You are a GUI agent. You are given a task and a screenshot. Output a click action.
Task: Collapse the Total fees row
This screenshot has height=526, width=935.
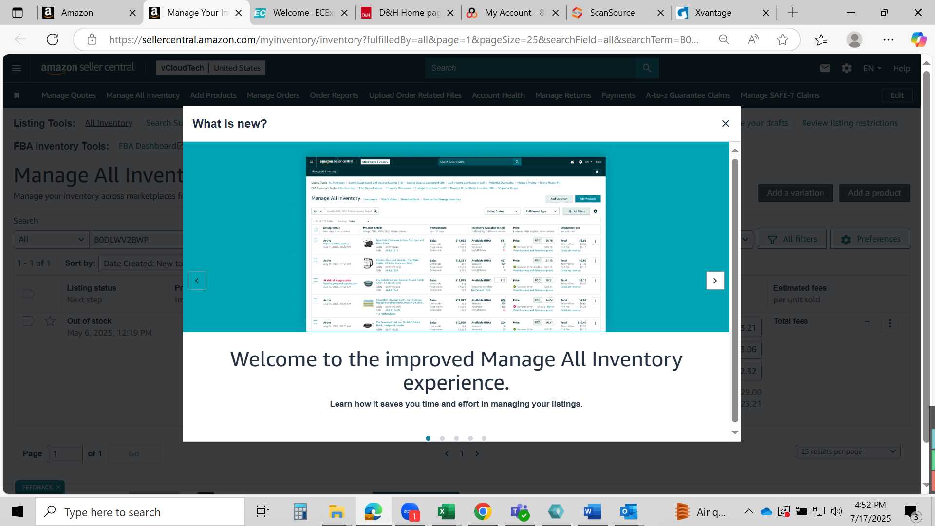[867, 321]
